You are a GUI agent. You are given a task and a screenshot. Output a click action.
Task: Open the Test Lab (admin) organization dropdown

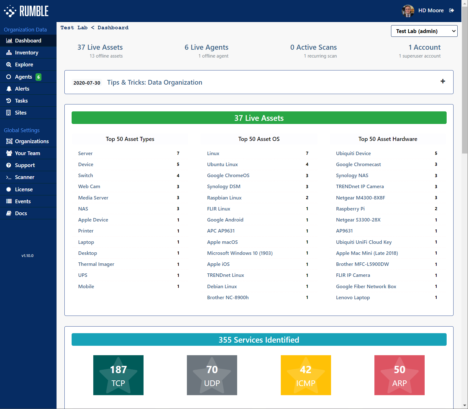click(x=424, y=31)
